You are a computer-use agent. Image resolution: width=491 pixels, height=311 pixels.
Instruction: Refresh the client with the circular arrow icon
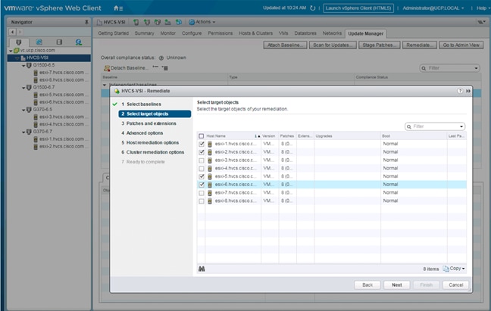tap(312, 8)
